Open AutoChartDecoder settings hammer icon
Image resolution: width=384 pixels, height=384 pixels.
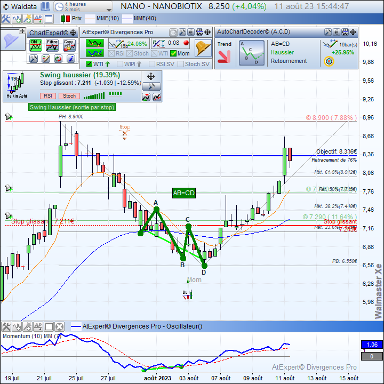point(327,32)
